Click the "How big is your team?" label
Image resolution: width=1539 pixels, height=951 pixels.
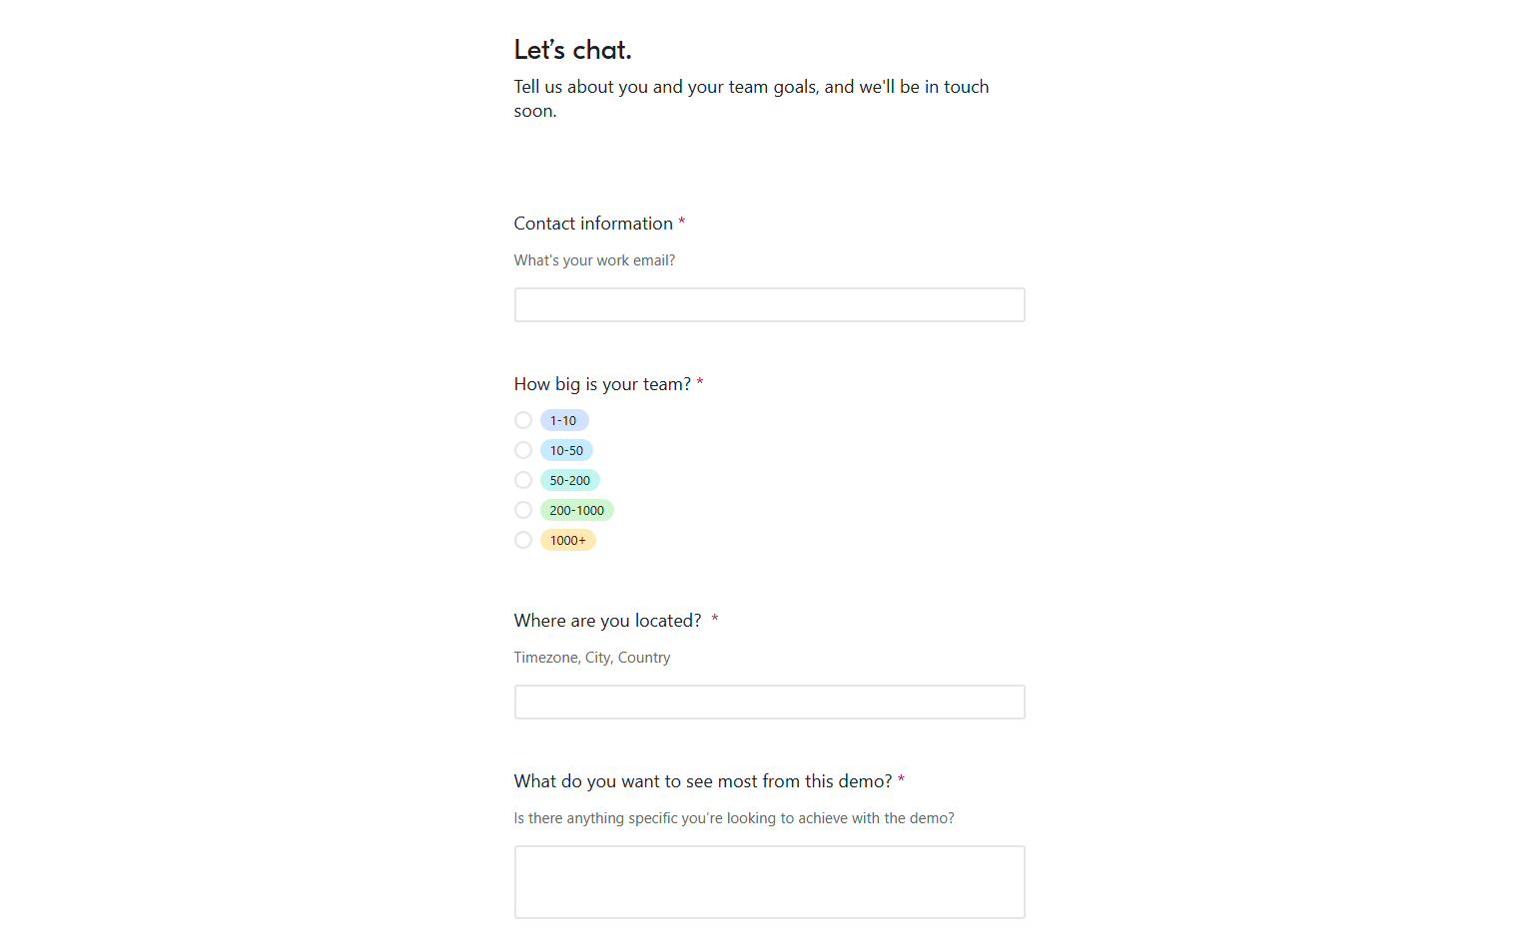(602, 384)
